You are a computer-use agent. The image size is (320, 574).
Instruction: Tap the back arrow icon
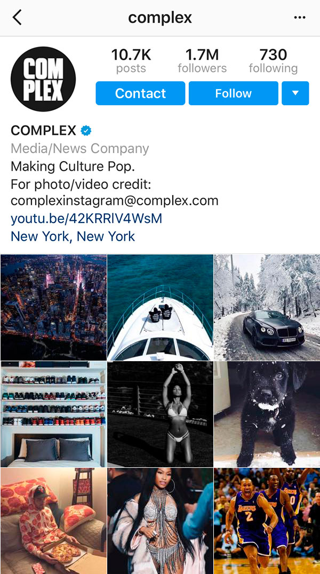[x=17, y=17]
